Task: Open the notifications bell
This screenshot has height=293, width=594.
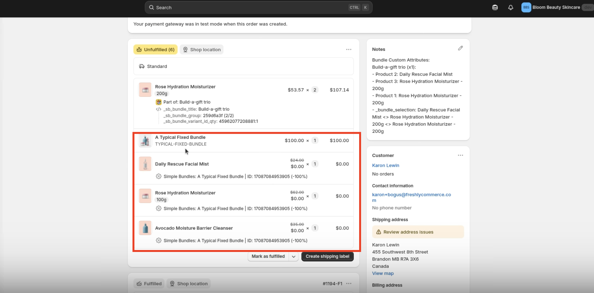Action: point(511,7)
